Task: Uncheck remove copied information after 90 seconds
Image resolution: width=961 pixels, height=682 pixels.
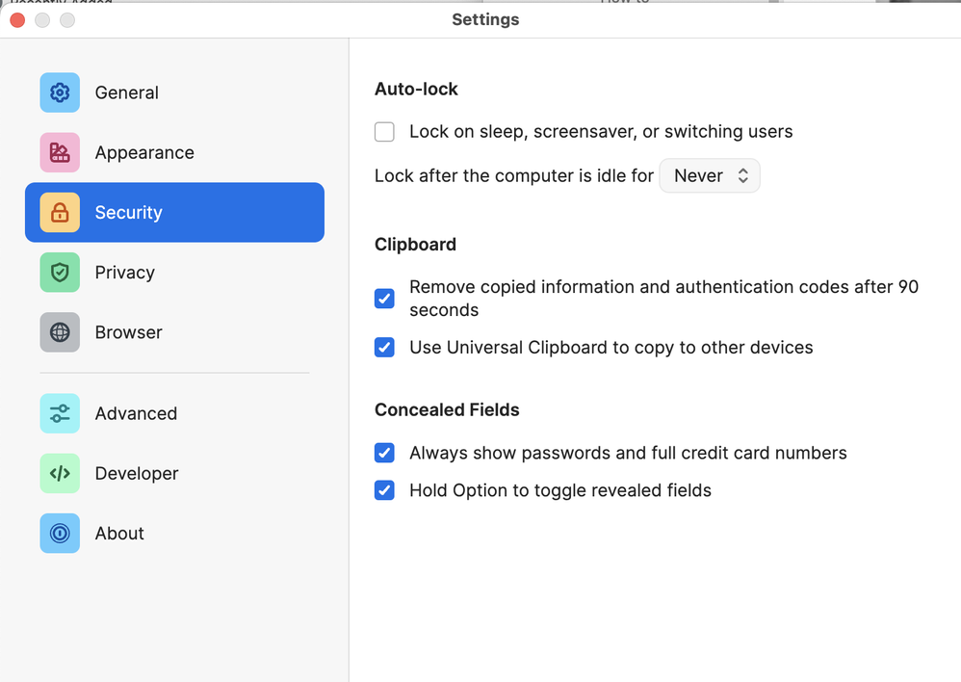Action: point(384,299)
